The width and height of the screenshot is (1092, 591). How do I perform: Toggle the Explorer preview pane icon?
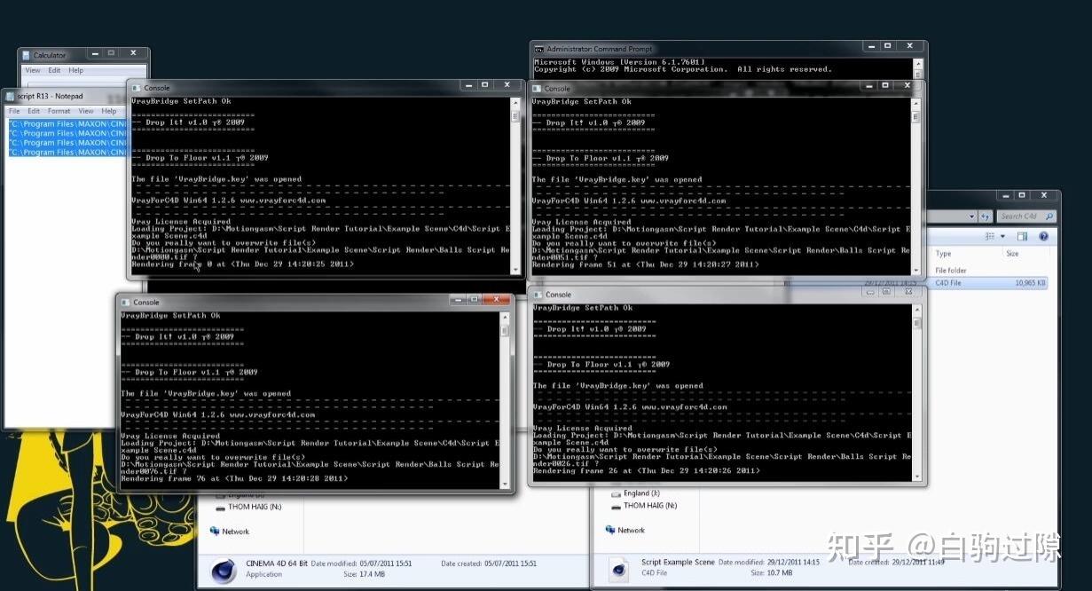click(x=1023, y=237)
